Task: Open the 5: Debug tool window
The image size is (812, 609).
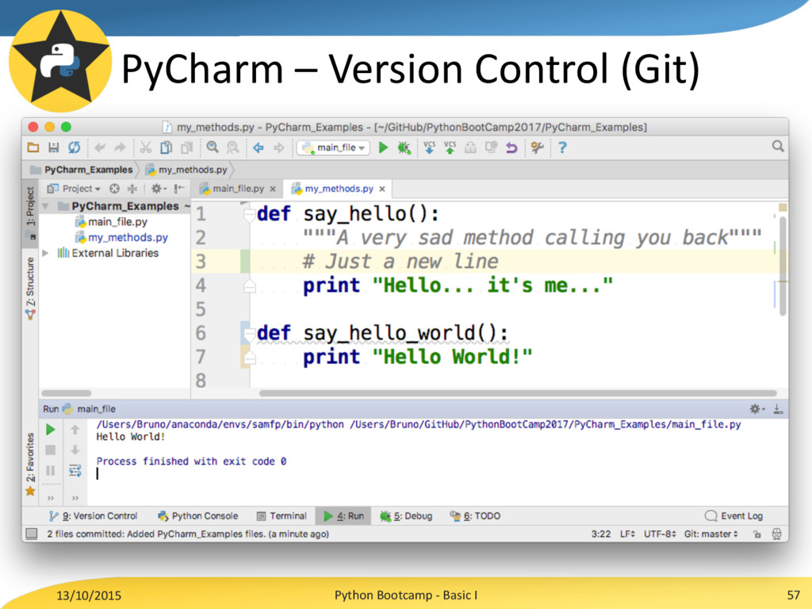Action: 406,515
